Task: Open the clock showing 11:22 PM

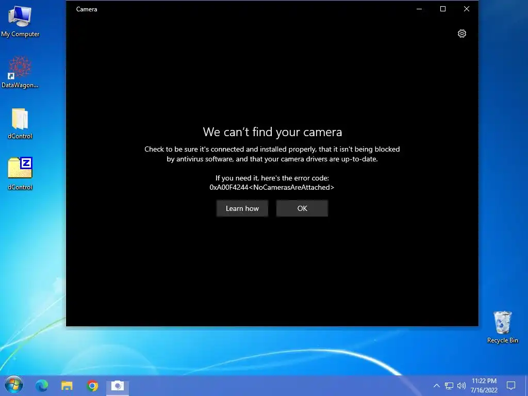Action: [x=484, y=386]
